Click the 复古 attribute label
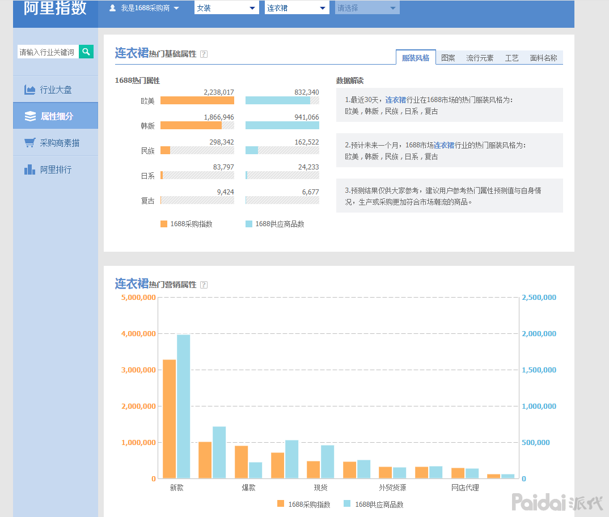The image size is (609, 517). (x=147, y=201)
